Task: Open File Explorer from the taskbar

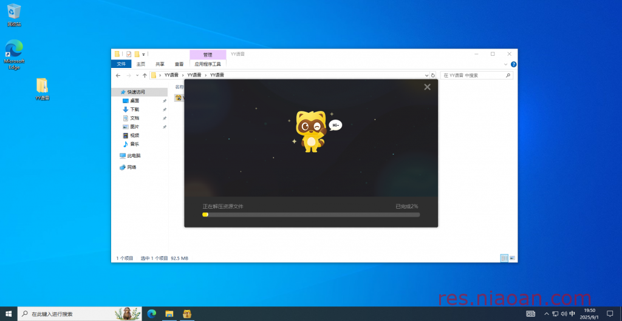Action: (x=169, y=314)
